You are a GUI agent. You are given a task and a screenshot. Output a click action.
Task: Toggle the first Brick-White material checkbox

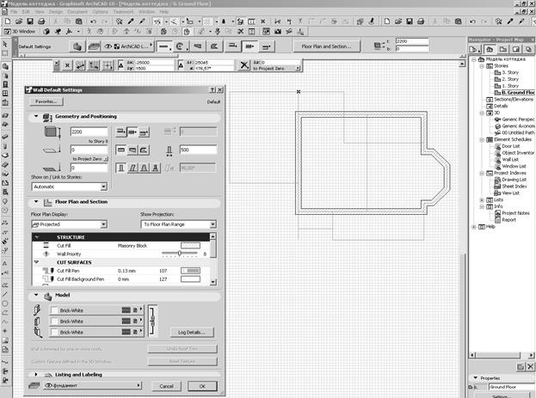[x=53, y=309]
